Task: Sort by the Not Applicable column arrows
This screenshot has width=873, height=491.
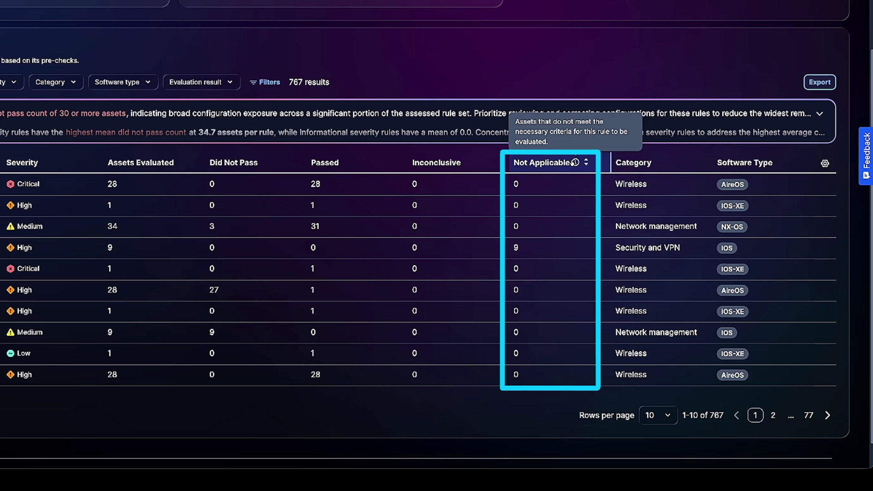Action: (x=586, y=162)
